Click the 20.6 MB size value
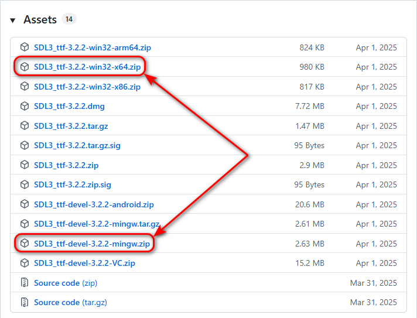The width and height of the screenshot is (417, 318). [310, 204]
